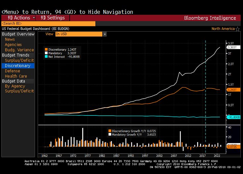Click the star icon beside North America
The height and width of the screenshot is (174, 243).
(x=238, y=29)
